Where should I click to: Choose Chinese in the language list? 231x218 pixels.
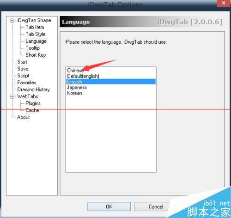111,71
